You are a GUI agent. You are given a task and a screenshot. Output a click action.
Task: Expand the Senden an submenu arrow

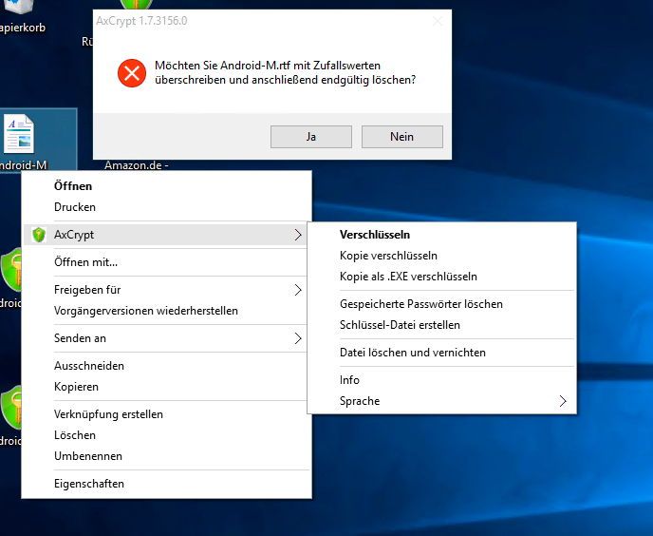[298, 338]
